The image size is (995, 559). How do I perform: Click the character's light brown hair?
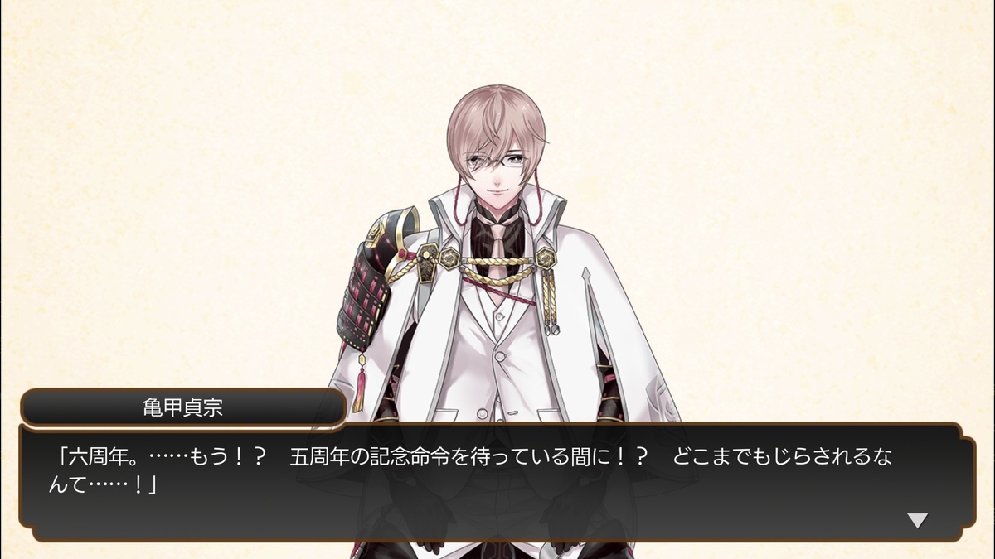click(496, 114)
